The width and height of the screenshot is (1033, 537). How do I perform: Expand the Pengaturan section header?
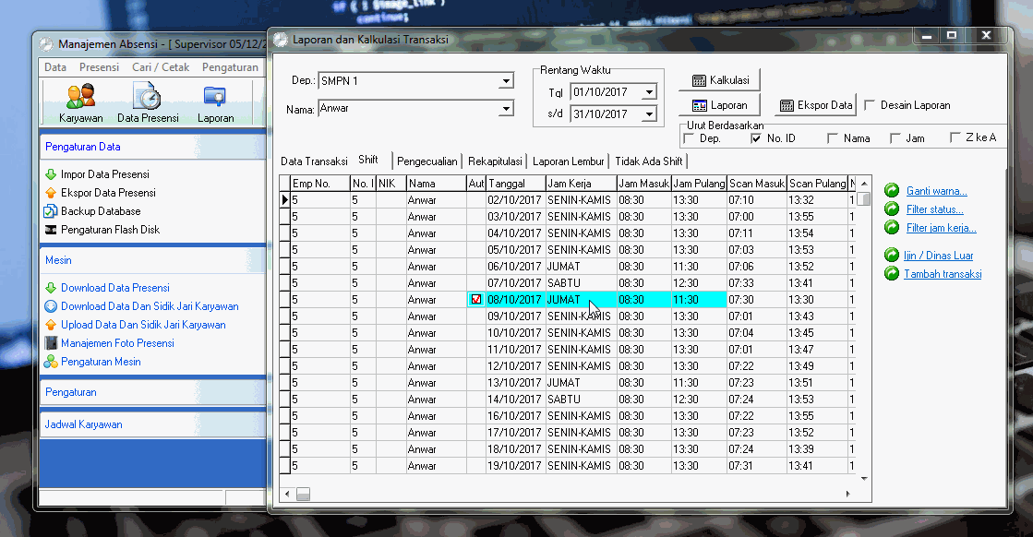tap(153, 392)
